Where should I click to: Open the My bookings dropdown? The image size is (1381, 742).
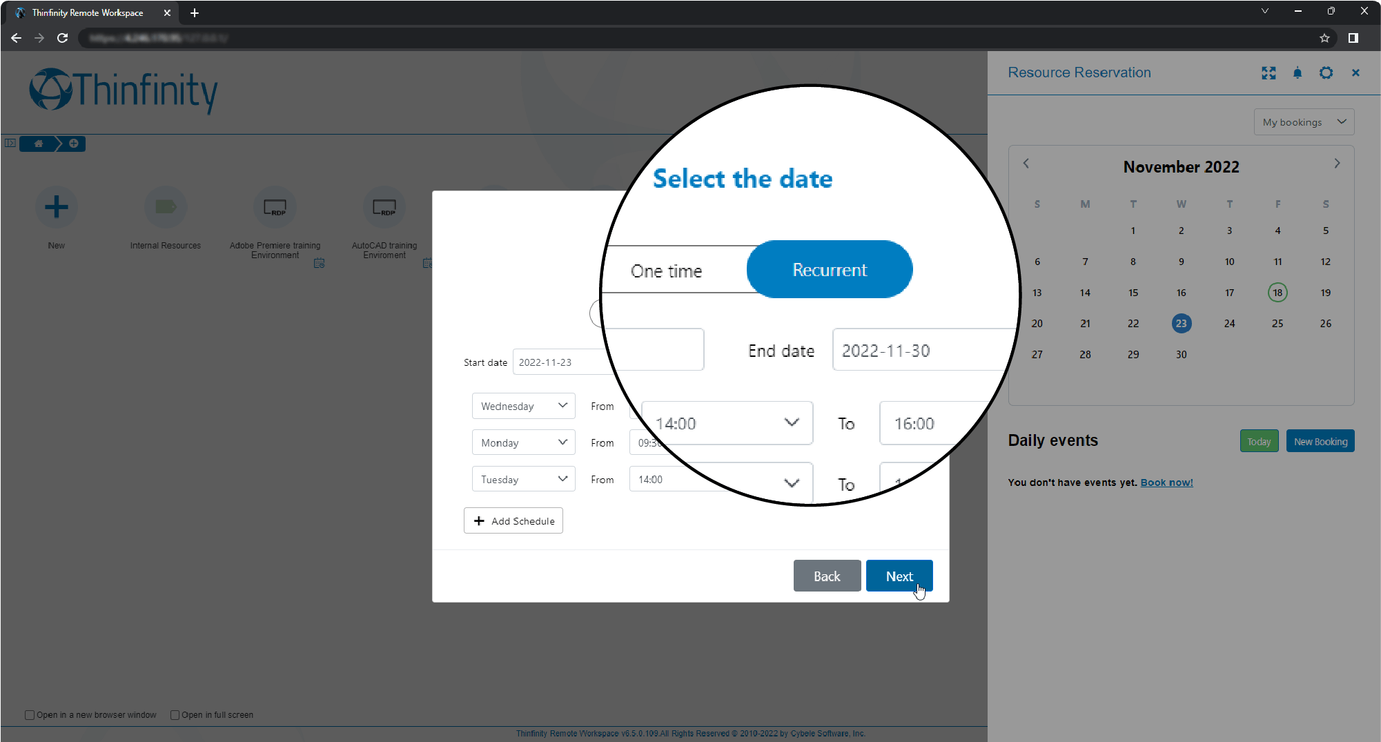1303,121
